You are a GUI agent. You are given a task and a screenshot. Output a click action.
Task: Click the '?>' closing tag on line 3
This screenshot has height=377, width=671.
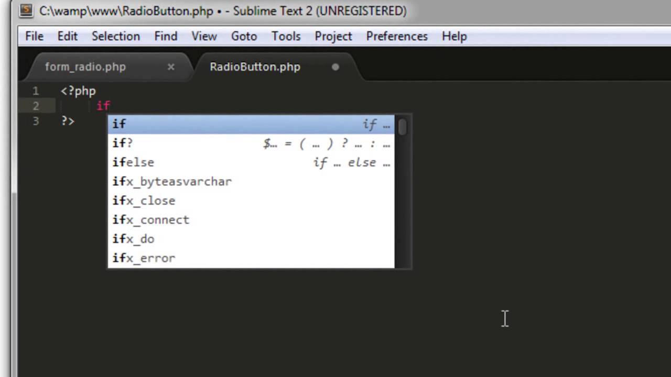coord(68,121)
